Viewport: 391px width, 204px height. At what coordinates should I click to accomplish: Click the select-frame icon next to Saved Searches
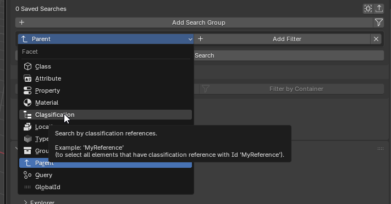[x=368, y=8]
